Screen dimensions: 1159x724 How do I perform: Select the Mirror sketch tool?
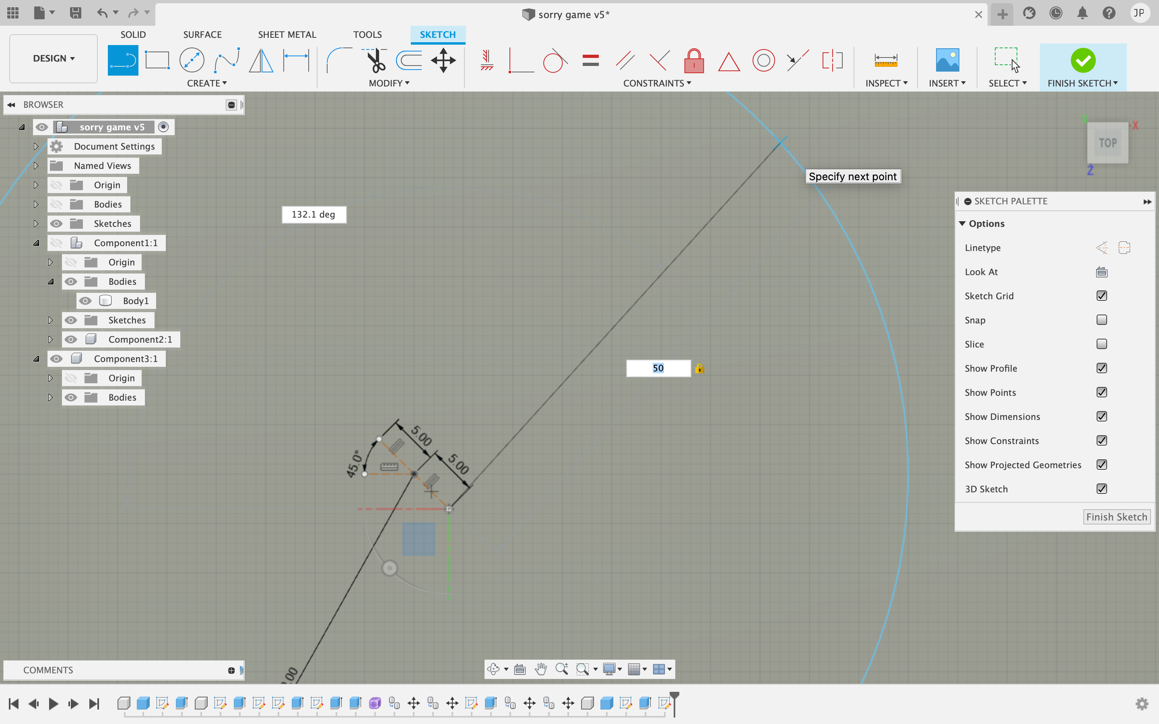click(261, 60)
